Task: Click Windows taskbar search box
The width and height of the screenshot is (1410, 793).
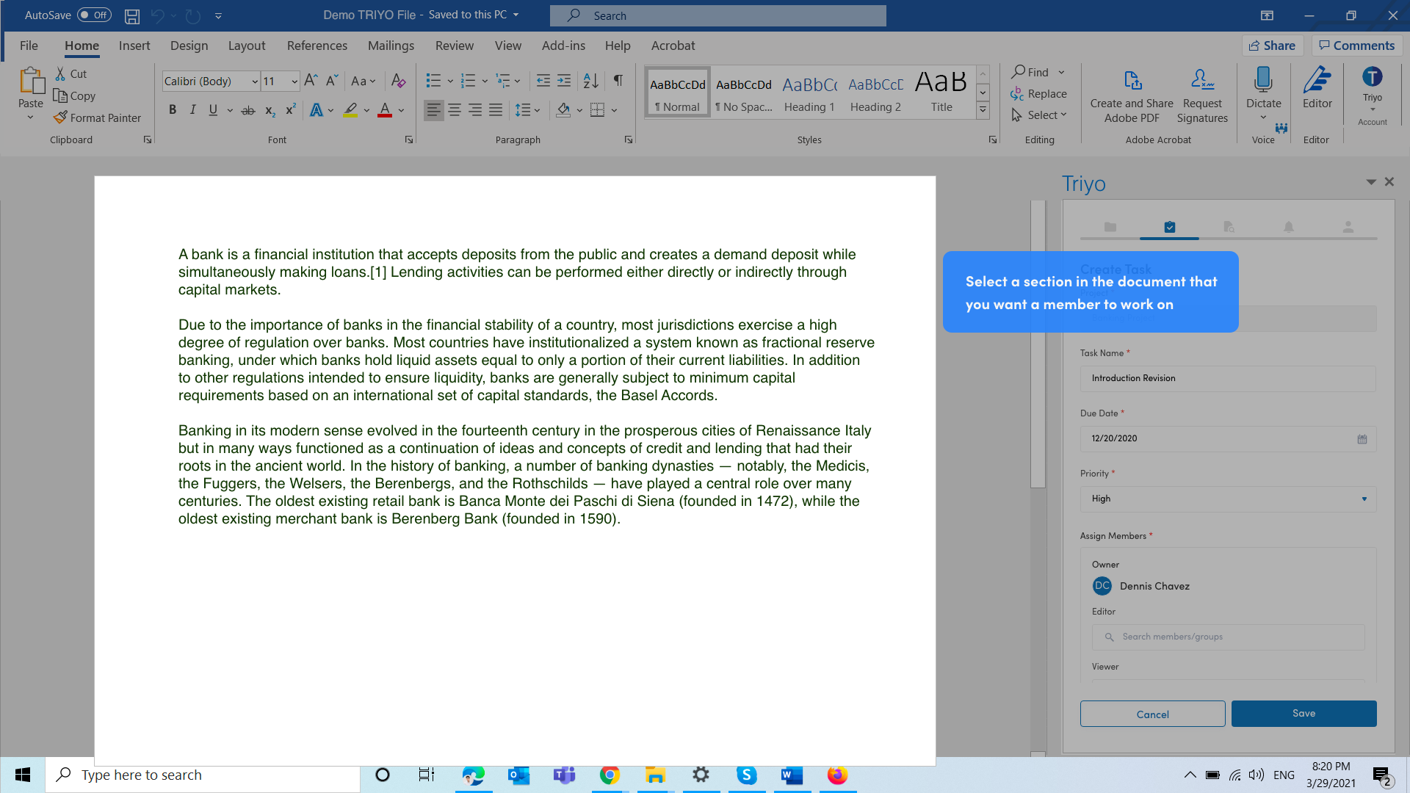Action: 203,775
